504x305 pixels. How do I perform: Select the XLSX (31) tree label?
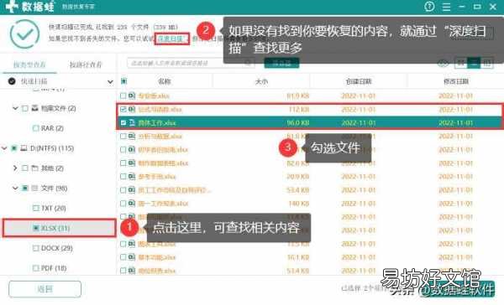pos(55,228)
